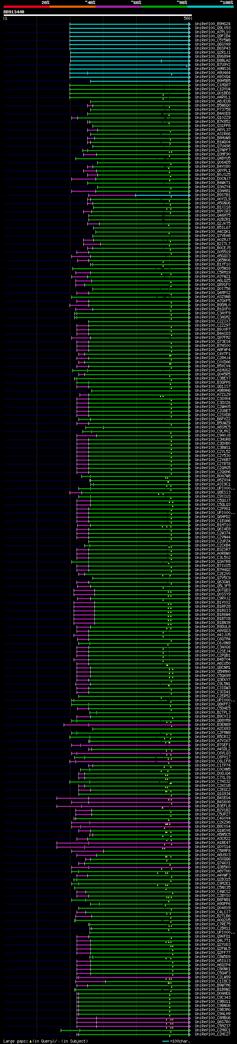This screenshot has width=237, height=1044.
Task: Select the UniRef100_D0CNJ7 label
Action: point(212,179)
